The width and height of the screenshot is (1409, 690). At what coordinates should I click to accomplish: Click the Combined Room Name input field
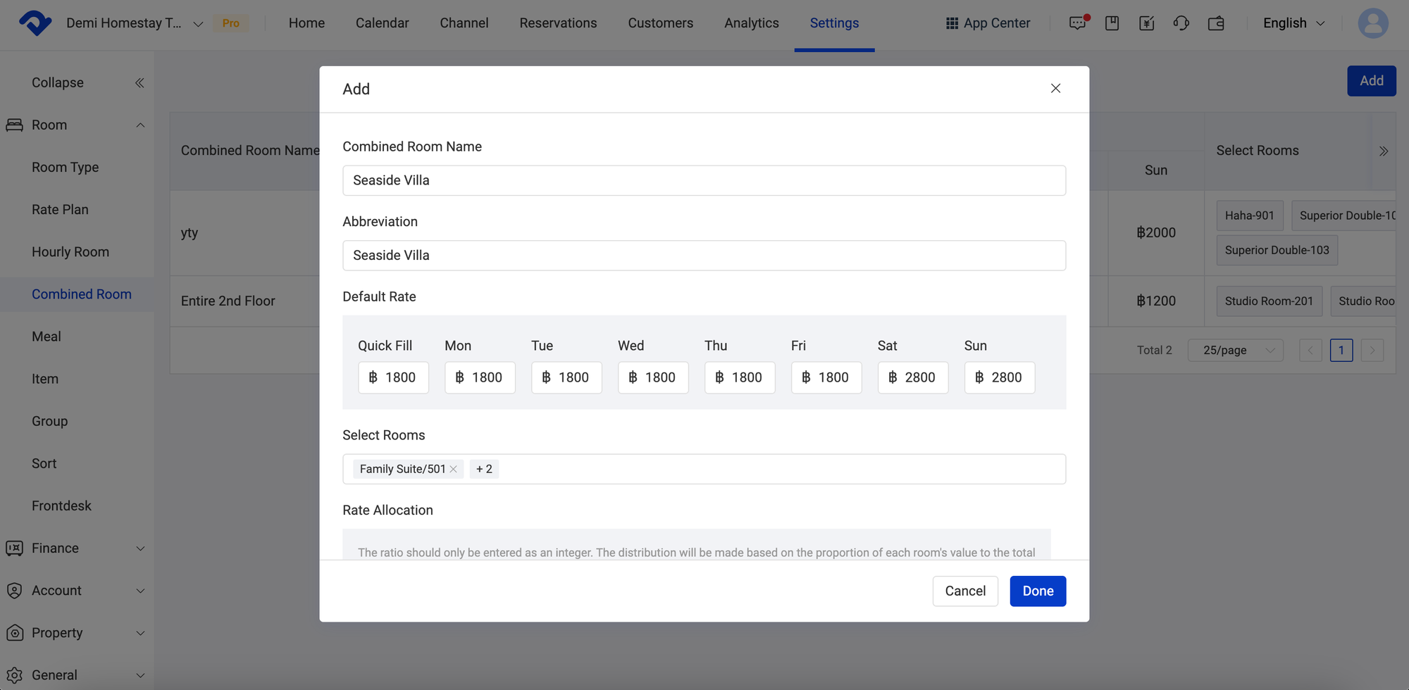coord(703,181)
